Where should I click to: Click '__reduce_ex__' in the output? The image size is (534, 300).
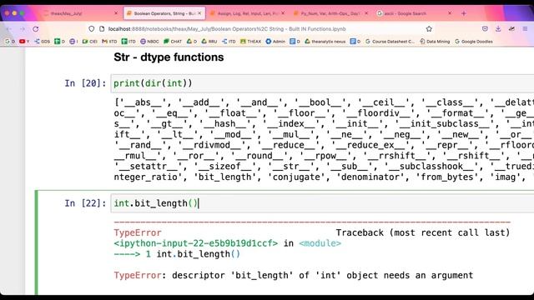tap(371, 145)
